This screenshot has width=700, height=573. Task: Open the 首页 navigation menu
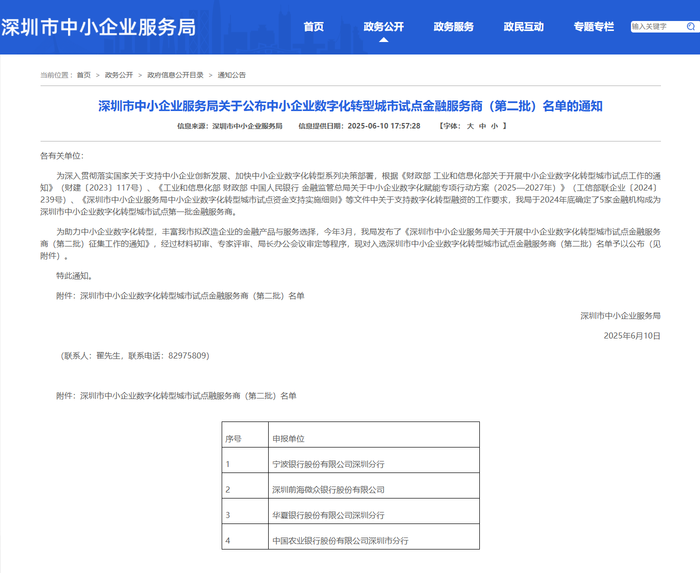(x=313, y=26)
